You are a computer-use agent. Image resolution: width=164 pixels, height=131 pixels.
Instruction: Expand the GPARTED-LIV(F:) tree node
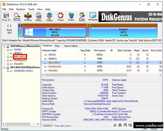8,71
